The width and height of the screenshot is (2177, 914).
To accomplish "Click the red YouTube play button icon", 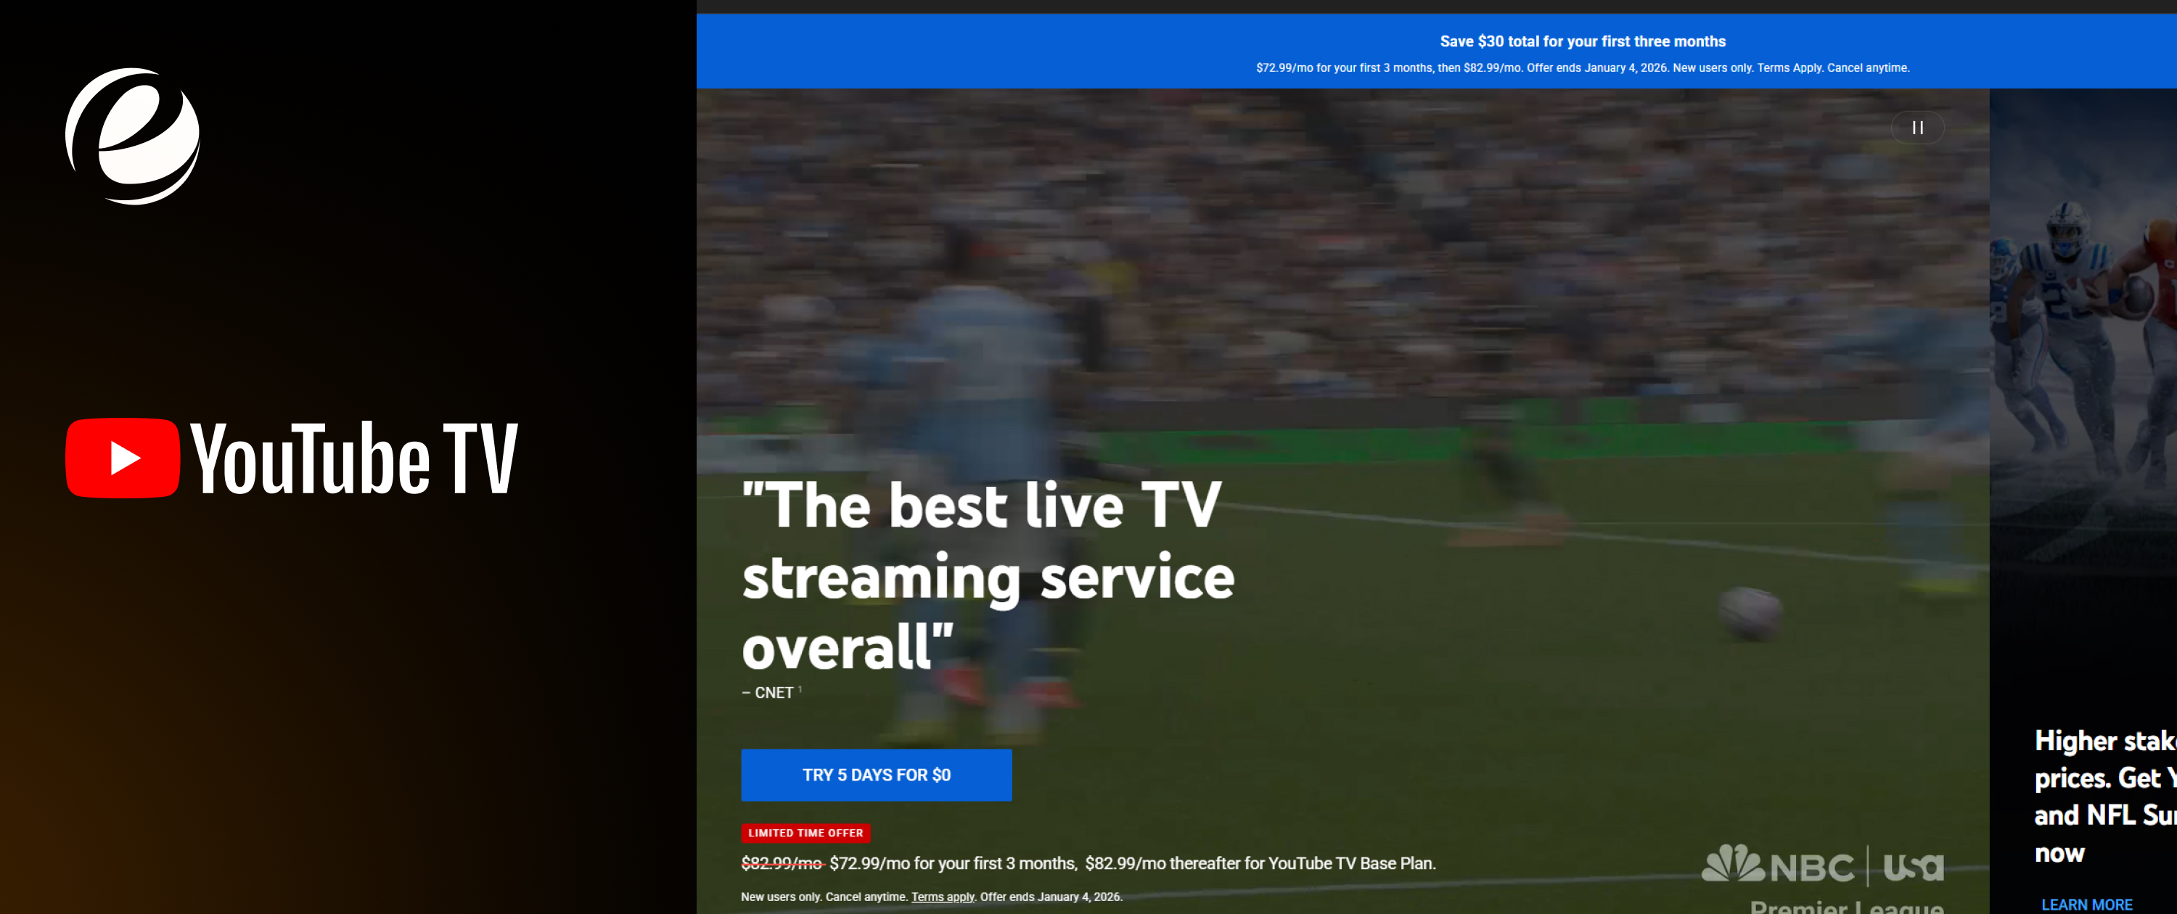I will coord(123,457).
